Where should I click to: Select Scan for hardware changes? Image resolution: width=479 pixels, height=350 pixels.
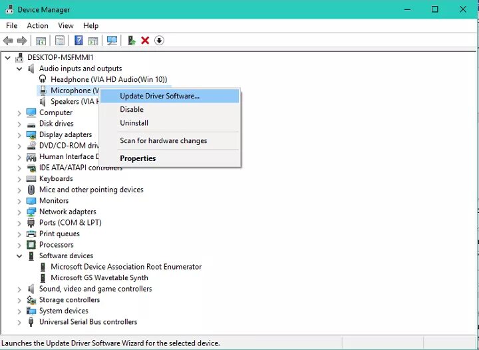tap(170, 140)
